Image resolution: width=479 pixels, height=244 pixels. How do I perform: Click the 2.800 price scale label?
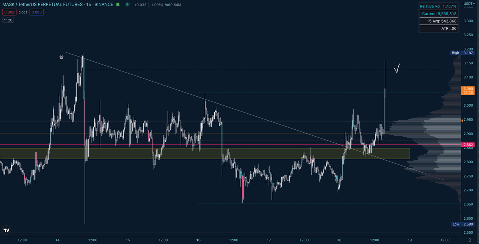(x=469, y=162)
